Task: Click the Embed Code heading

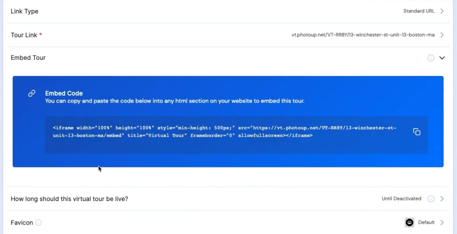Action: [x=64, y=93]
